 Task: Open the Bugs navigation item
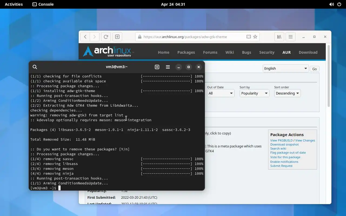(x=247, y=52)
